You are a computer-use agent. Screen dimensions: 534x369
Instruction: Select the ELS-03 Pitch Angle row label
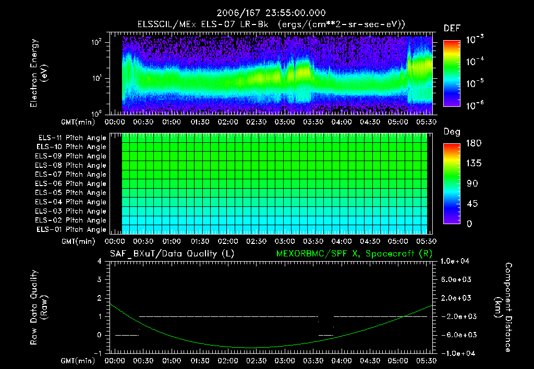click(71, 211)
